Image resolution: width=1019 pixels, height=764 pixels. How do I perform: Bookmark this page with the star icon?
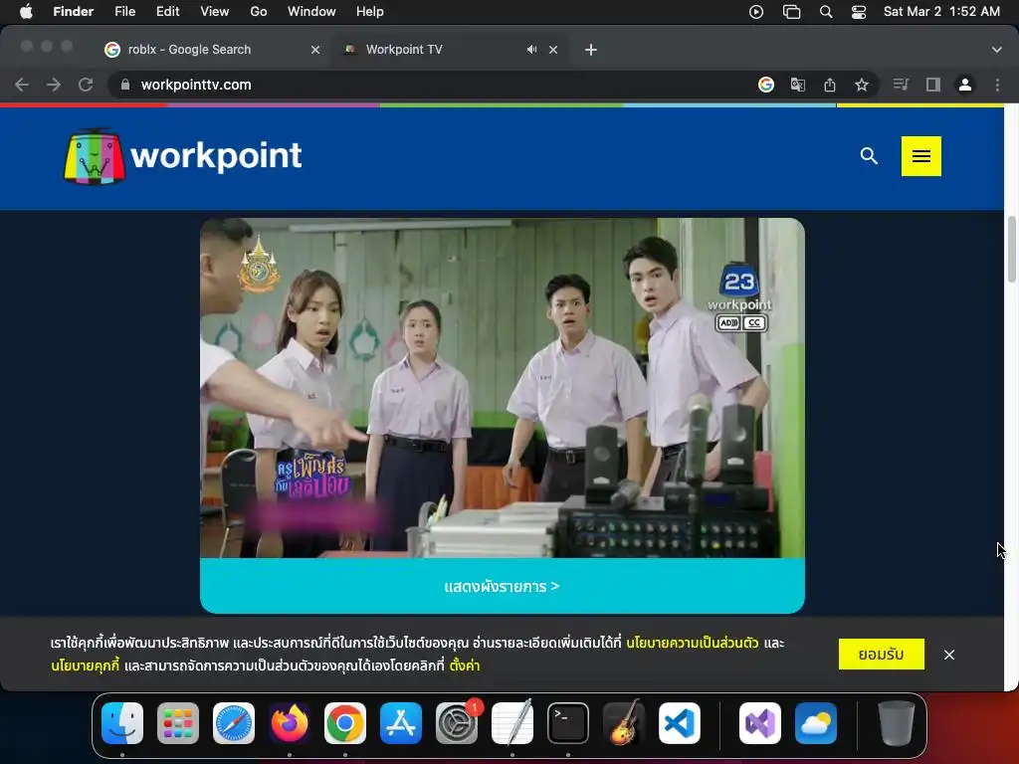coord(862,85)
